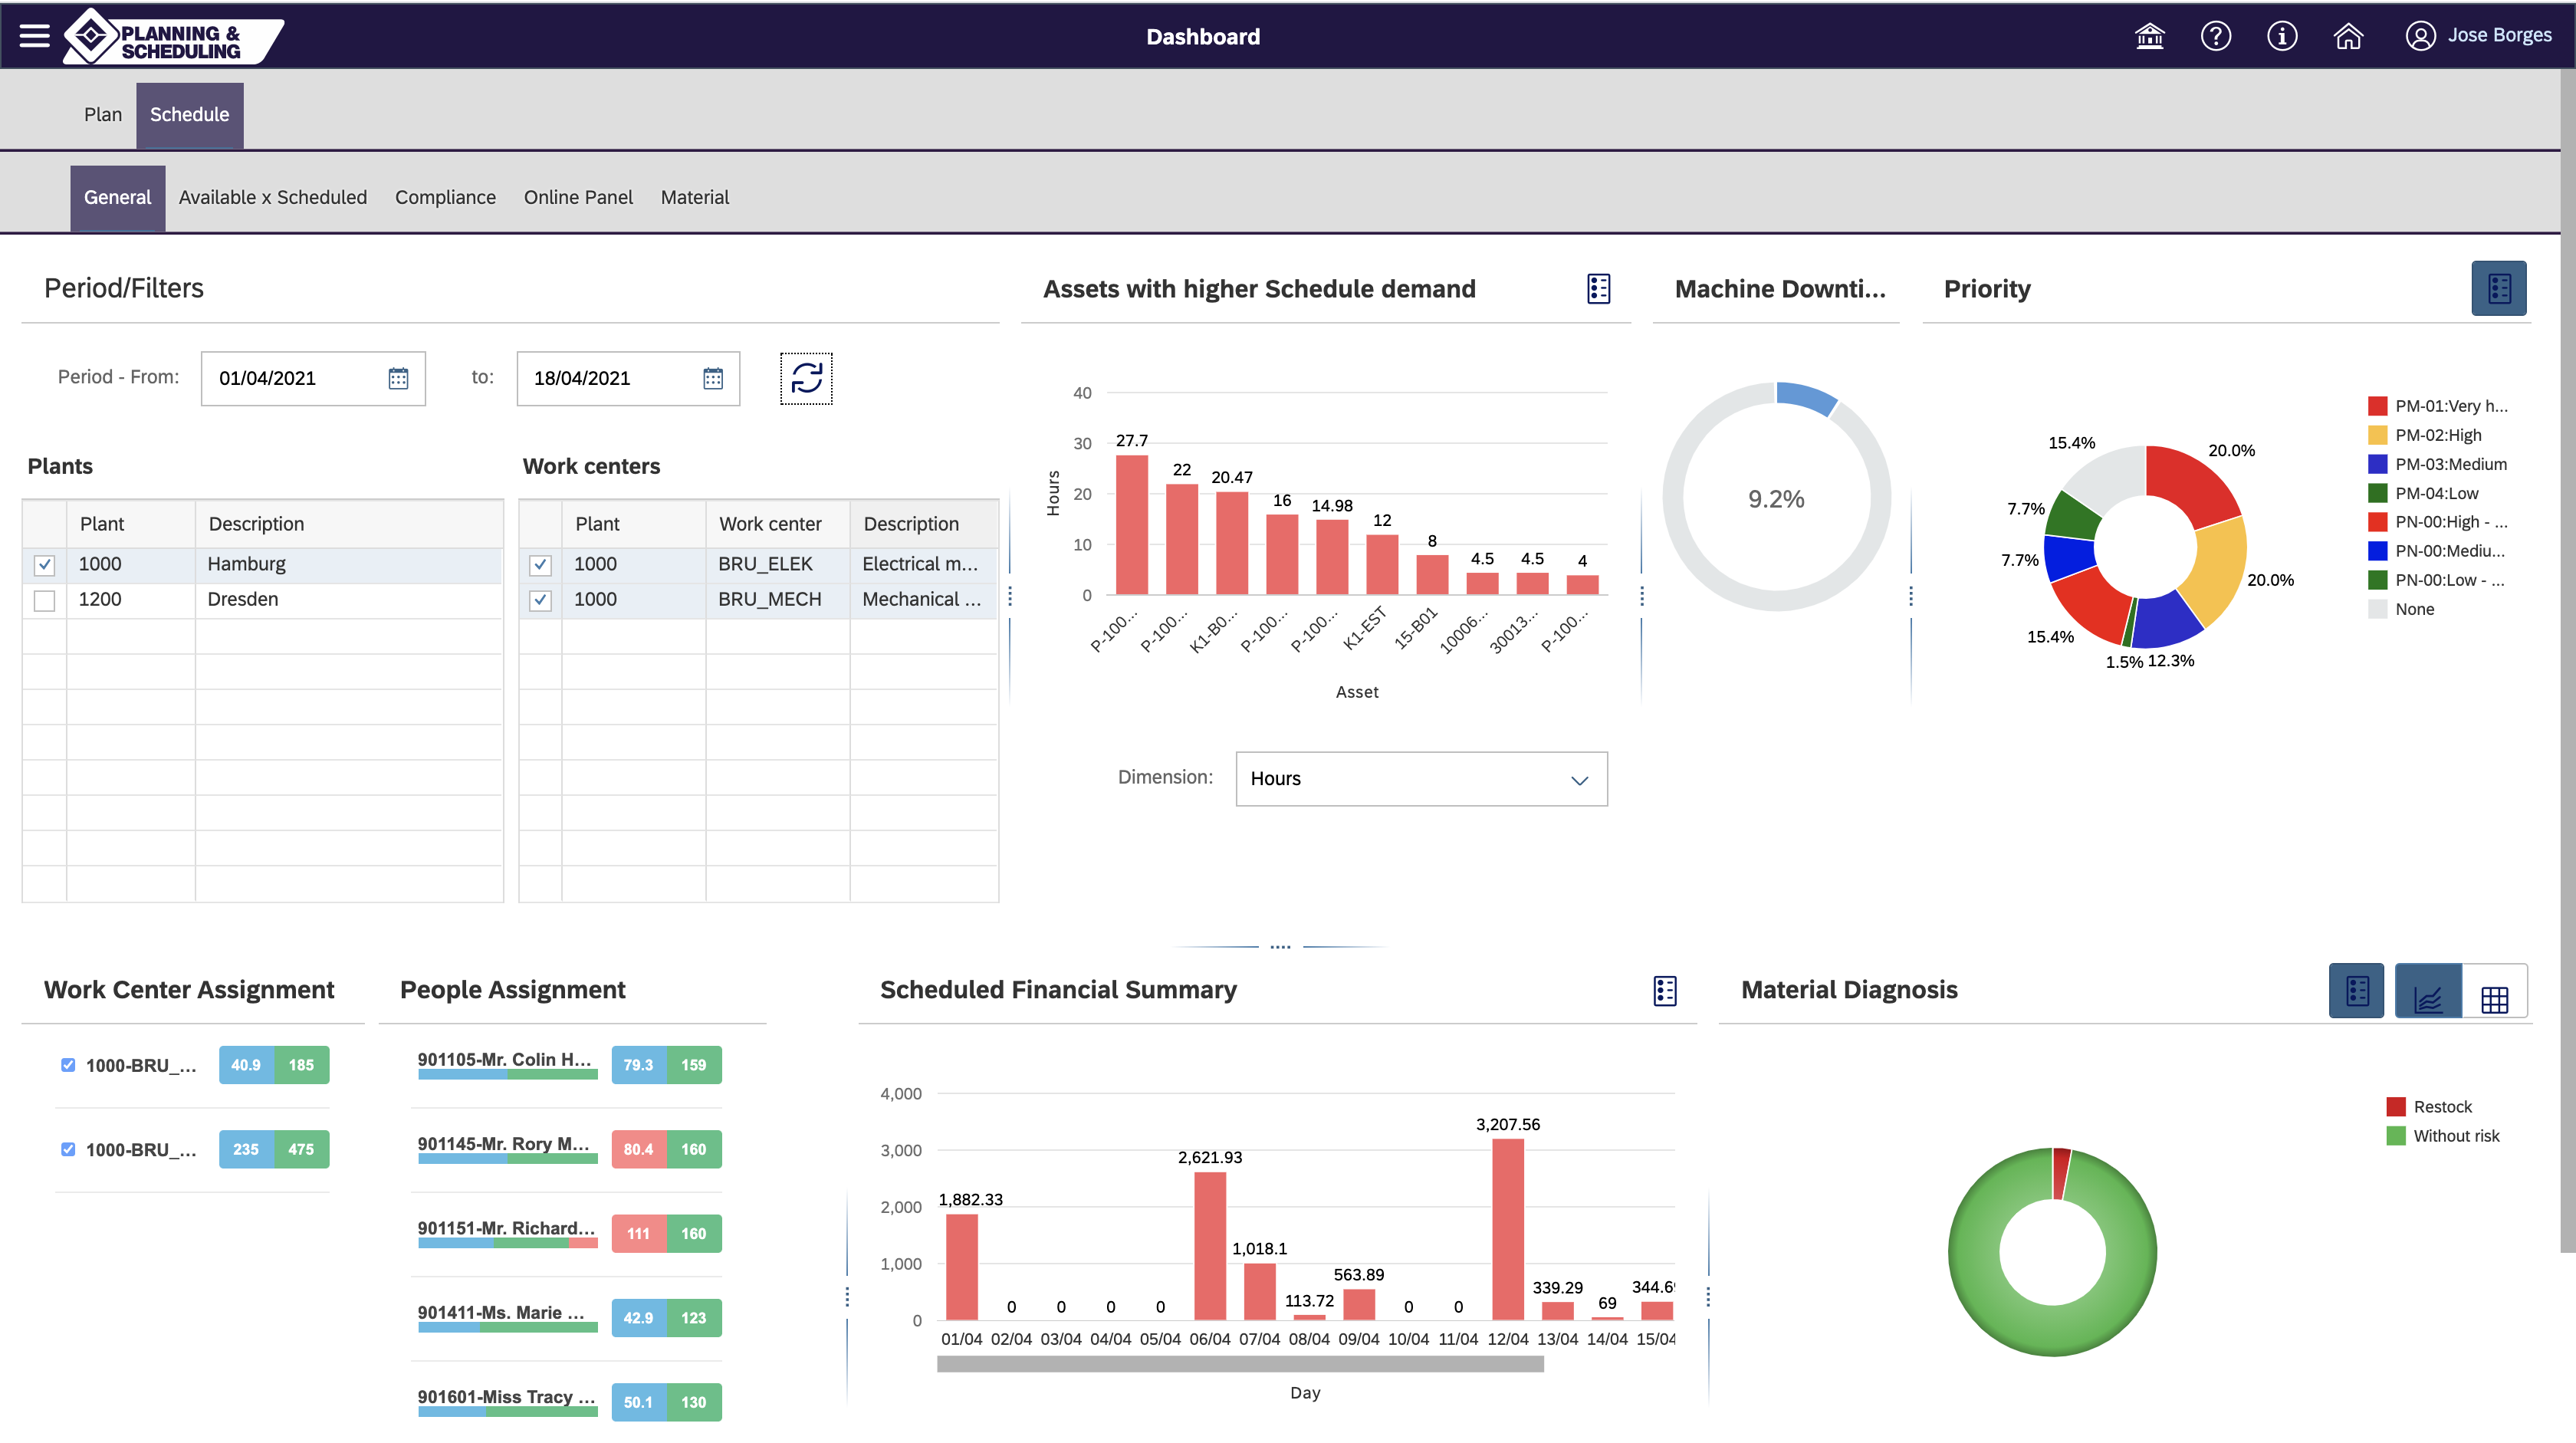2576x1443 pixels.
Task: Switch Material Diagnosis to table view
Action: point(2494,998)
